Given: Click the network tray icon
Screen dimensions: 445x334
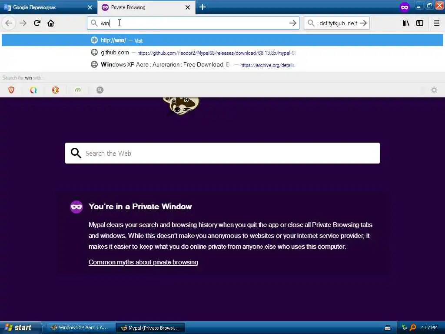Looking at the screenshot, I should click(404, 327).
